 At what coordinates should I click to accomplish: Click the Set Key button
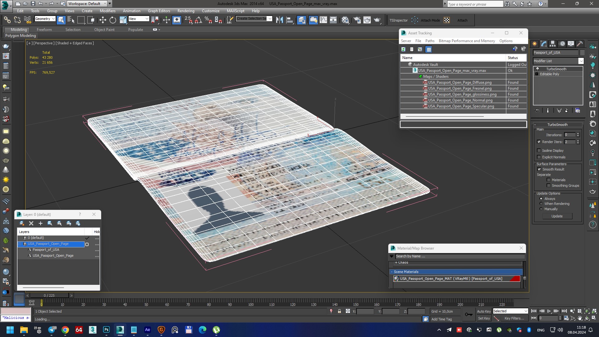click(484, 318)
